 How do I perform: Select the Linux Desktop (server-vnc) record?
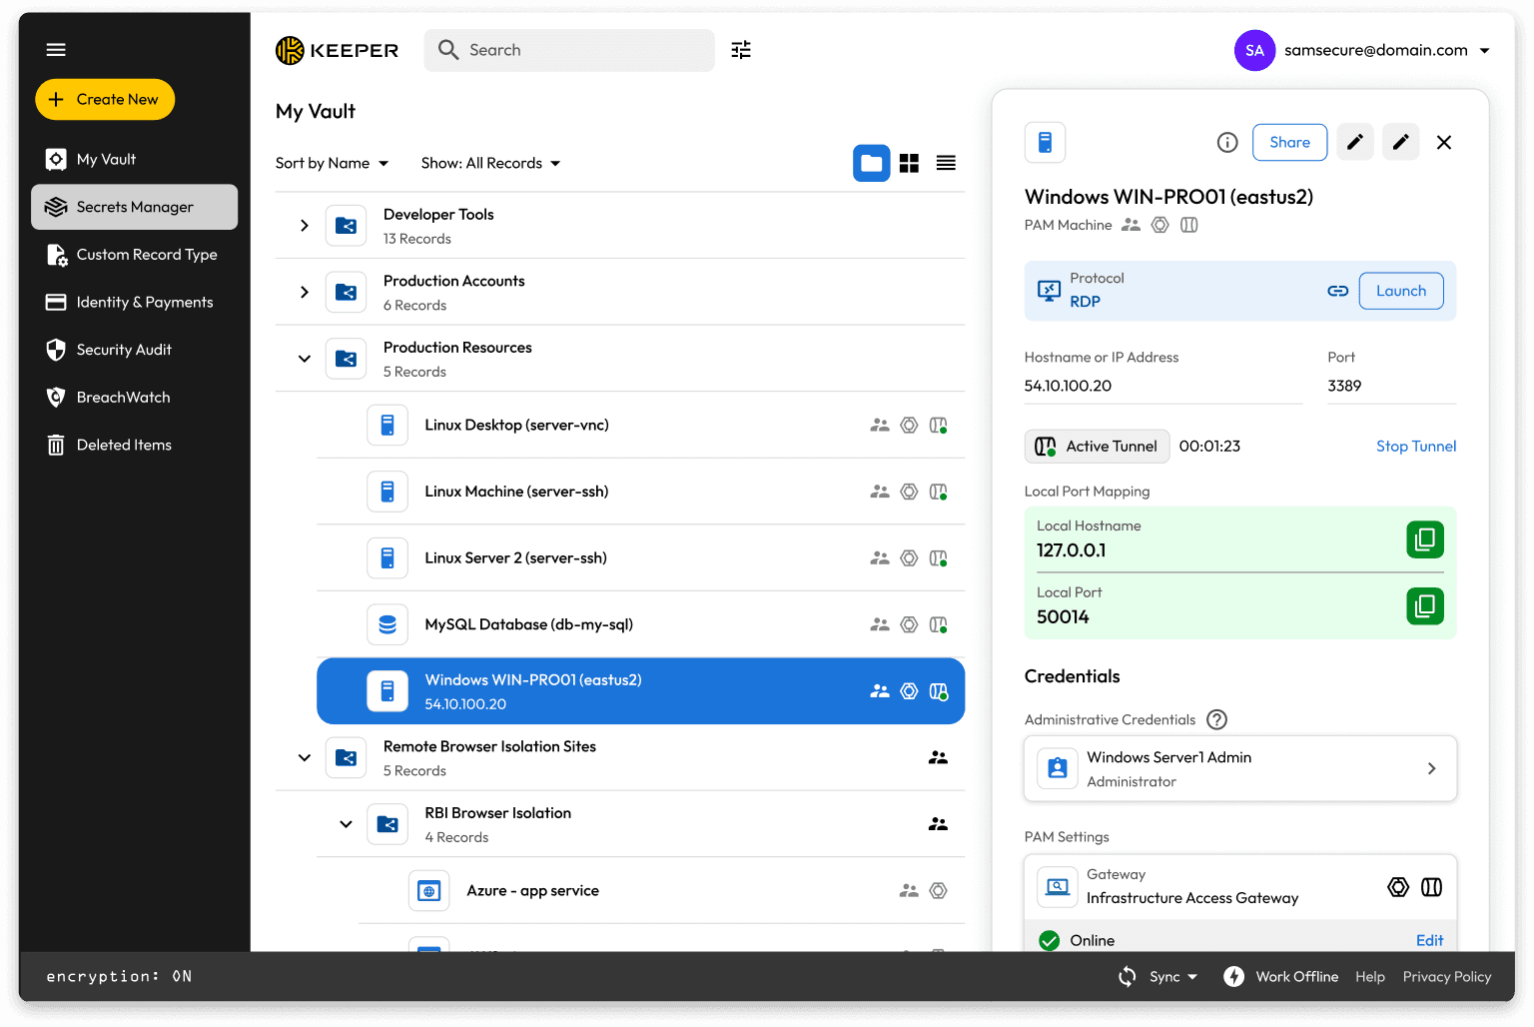tap(640, 426)
